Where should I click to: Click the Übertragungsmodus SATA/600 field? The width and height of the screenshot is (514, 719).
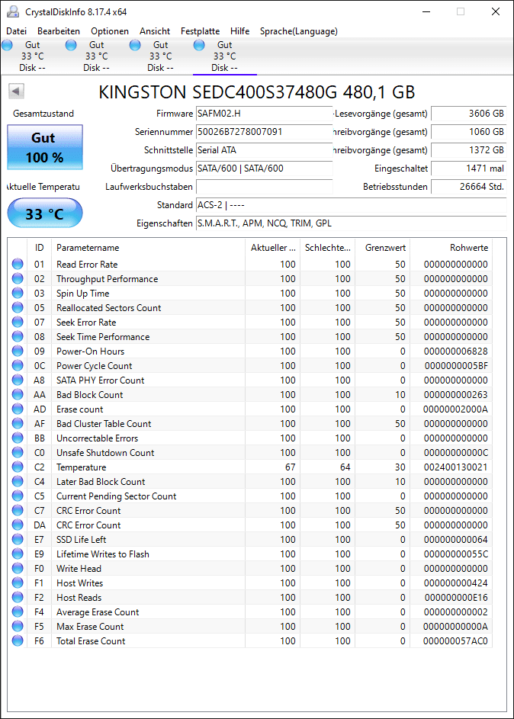(264, 169)
